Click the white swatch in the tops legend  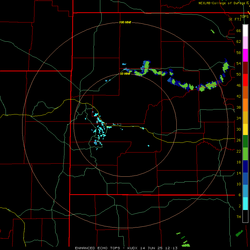245,31
